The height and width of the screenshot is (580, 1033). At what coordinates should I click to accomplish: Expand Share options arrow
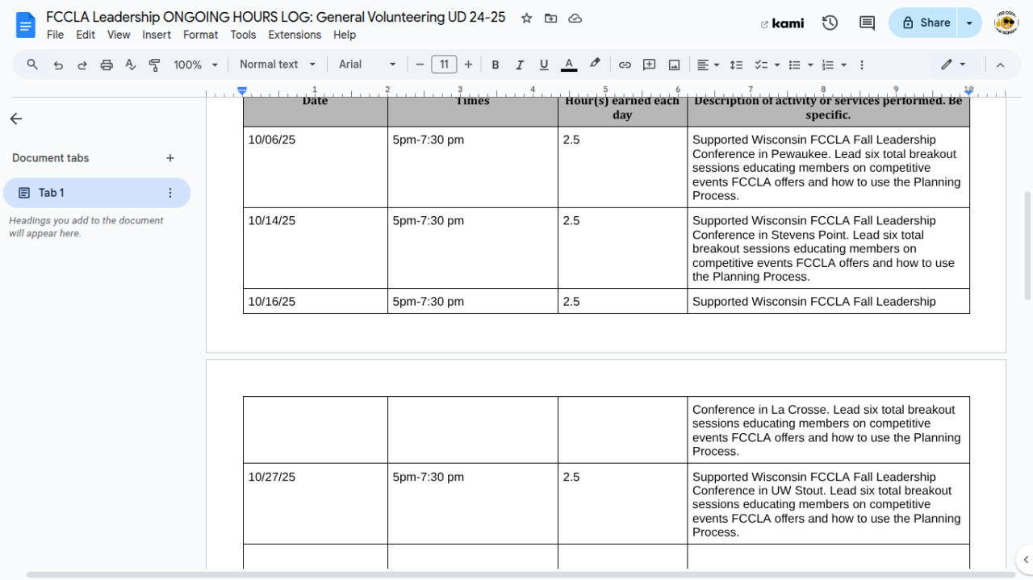point(970,23)
